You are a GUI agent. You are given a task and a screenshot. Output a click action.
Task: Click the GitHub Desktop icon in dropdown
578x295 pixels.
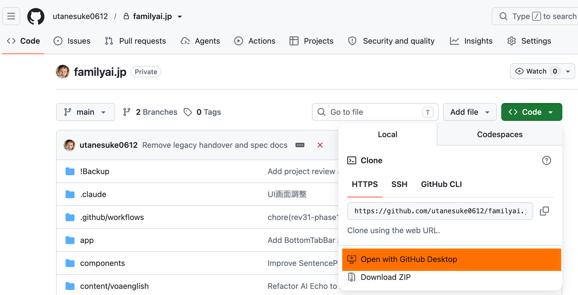click(352, 259)
